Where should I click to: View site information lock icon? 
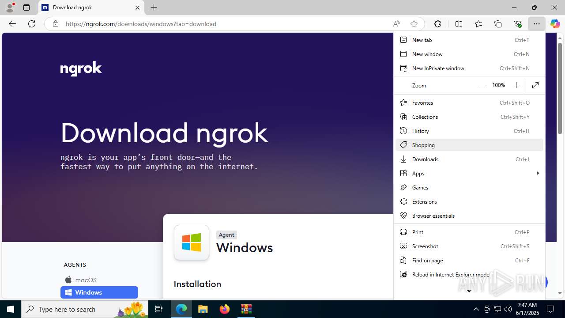[x=55, y=24]
